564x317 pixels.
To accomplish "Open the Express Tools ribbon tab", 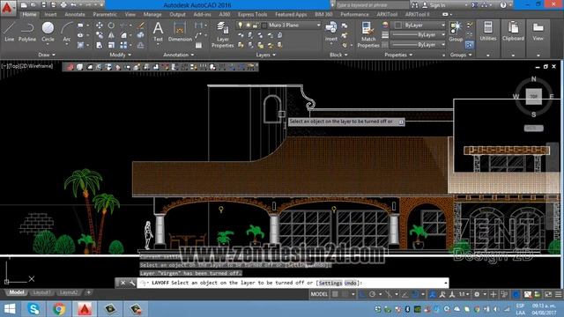I will [252, 14].
